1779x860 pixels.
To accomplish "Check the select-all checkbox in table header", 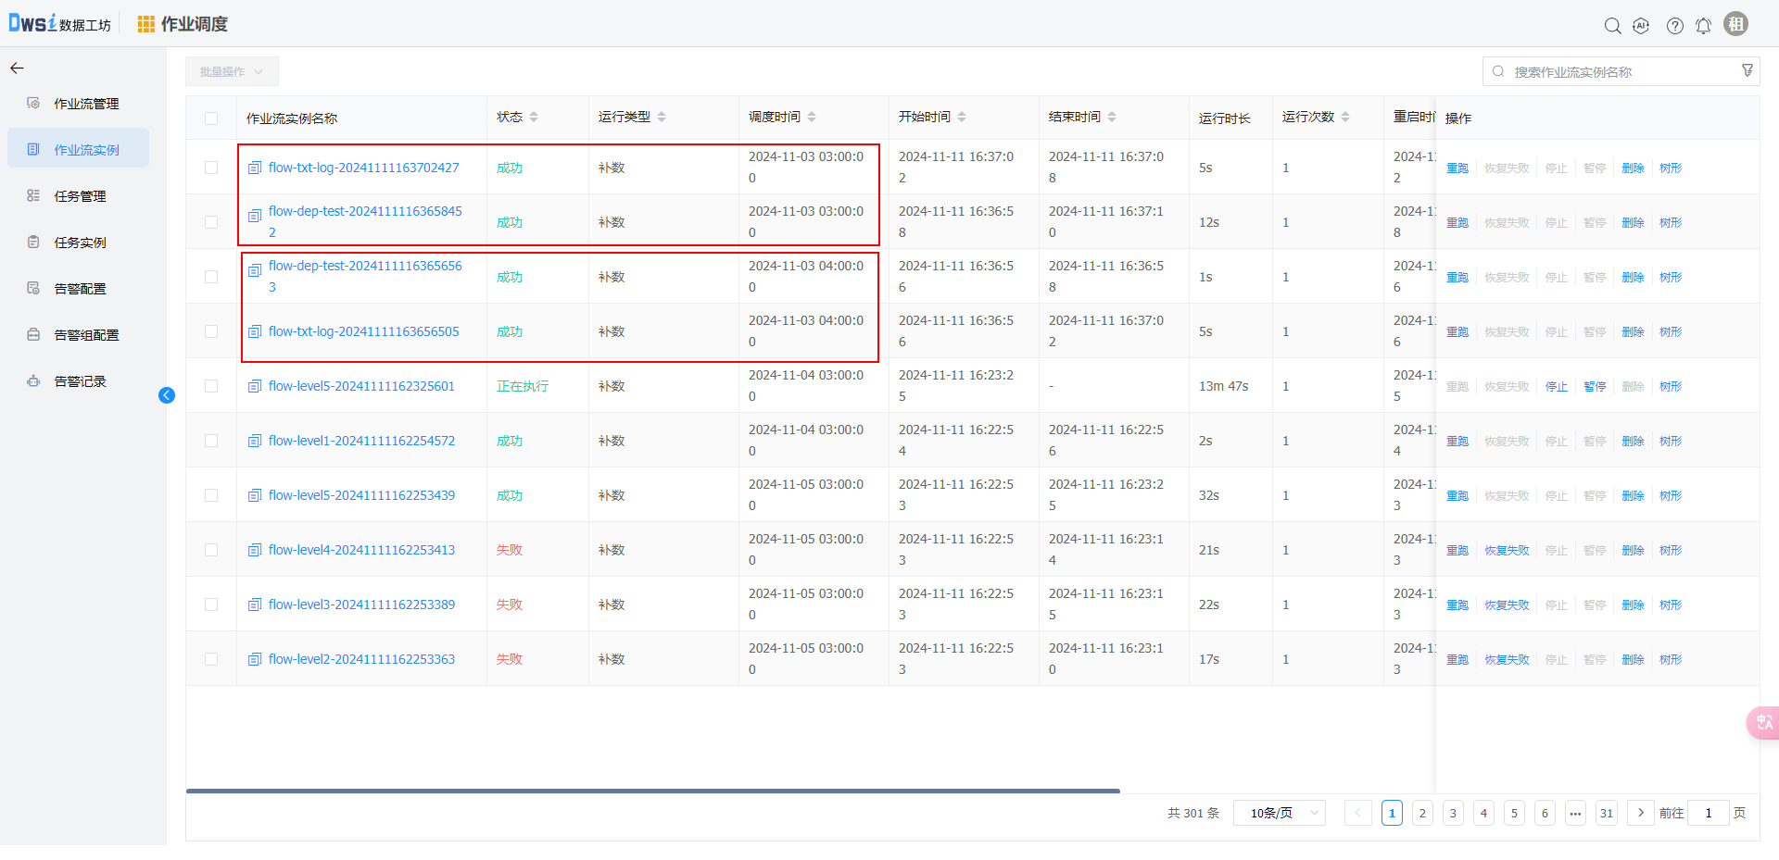I will pyautogui.click(x=211, y=118).
